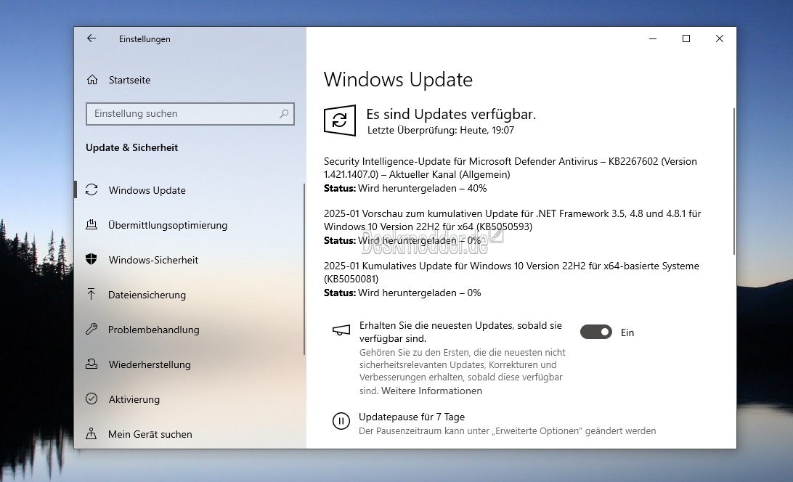
Task: Click the megaphone icon beside latest updates
Action: (341, 330)
